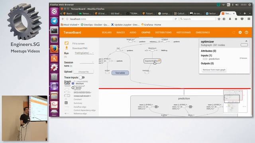Select Device color radio button
This screenshot has width=255, height=143.
pyautogui.click(x=73, y=87)
